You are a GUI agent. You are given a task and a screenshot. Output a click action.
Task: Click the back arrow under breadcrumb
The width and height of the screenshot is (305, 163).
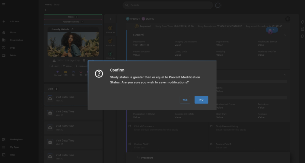(x=46, y=10)
